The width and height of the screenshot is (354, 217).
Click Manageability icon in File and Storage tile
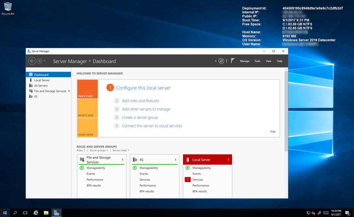(82, 168)
